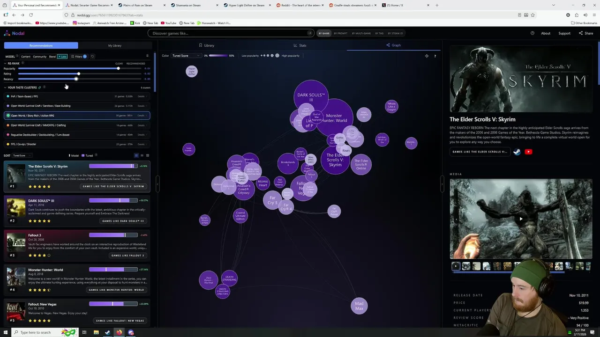
Task: Collapse Your Taste Clusters section
Action: coord(5,88)
